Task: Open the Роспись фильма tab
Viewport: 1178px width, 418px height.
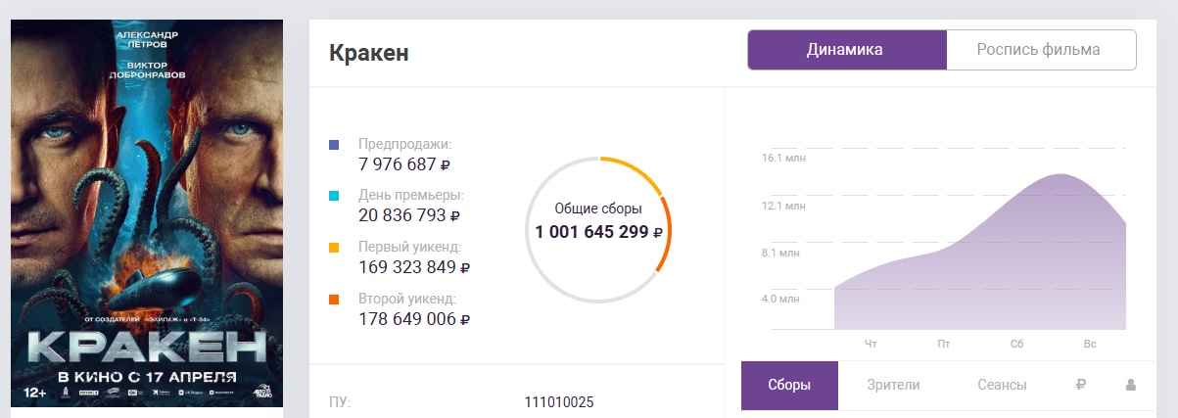Action: pos(1042,50)
